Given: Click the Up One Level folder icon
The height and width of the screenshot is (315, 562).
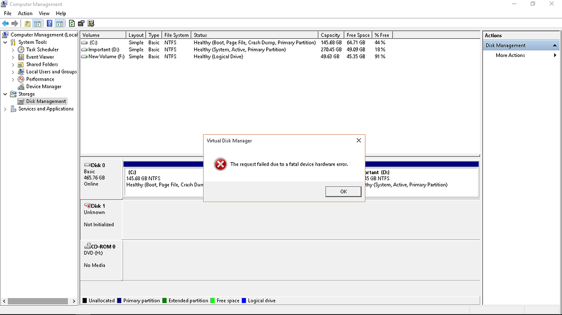Looking at the screenshot, I should (x=27, y=24).
